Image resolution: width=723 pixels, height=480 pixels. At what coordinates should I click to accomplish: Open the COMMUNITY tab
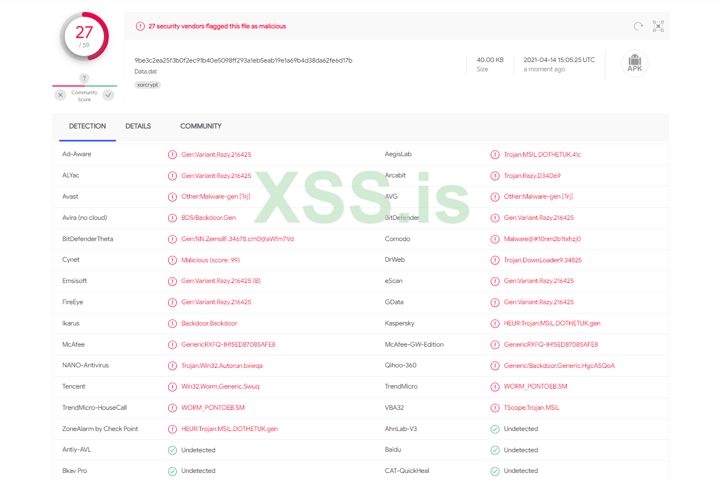coord(201,126)
